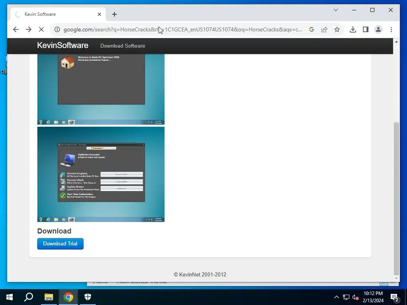Image resolution: width=407 pixels, height=305 pixels.
Task: Click the page vertical scrollbar thumb
Action: click(396, 199)
